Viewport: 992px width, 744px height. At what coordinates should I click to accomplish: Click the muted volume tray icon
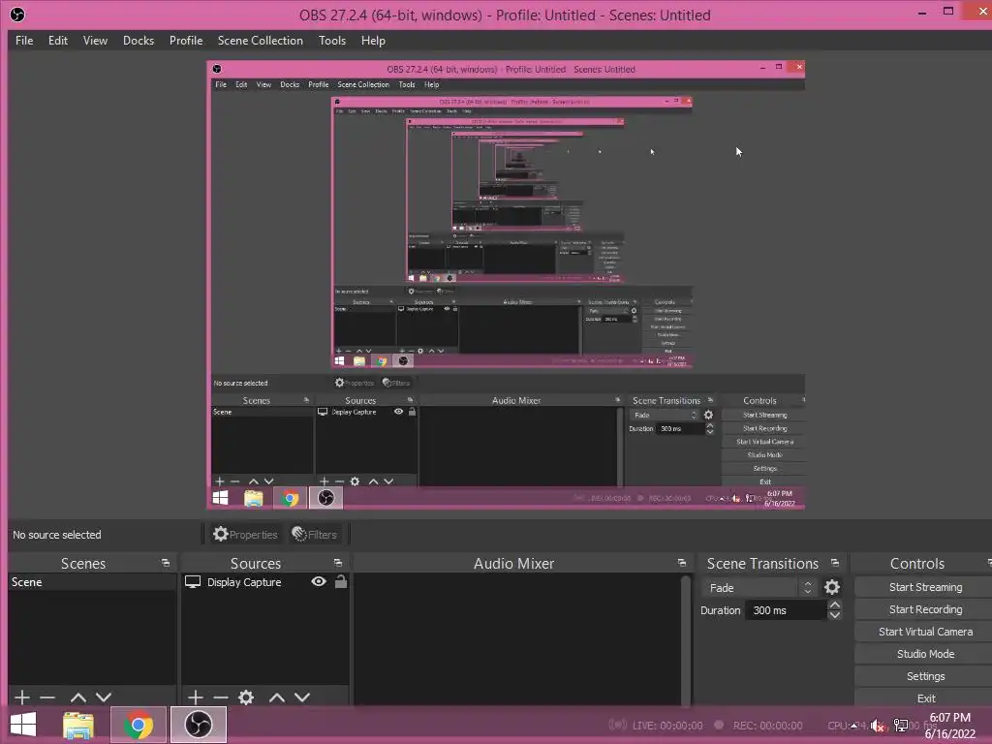click(878, 726)
